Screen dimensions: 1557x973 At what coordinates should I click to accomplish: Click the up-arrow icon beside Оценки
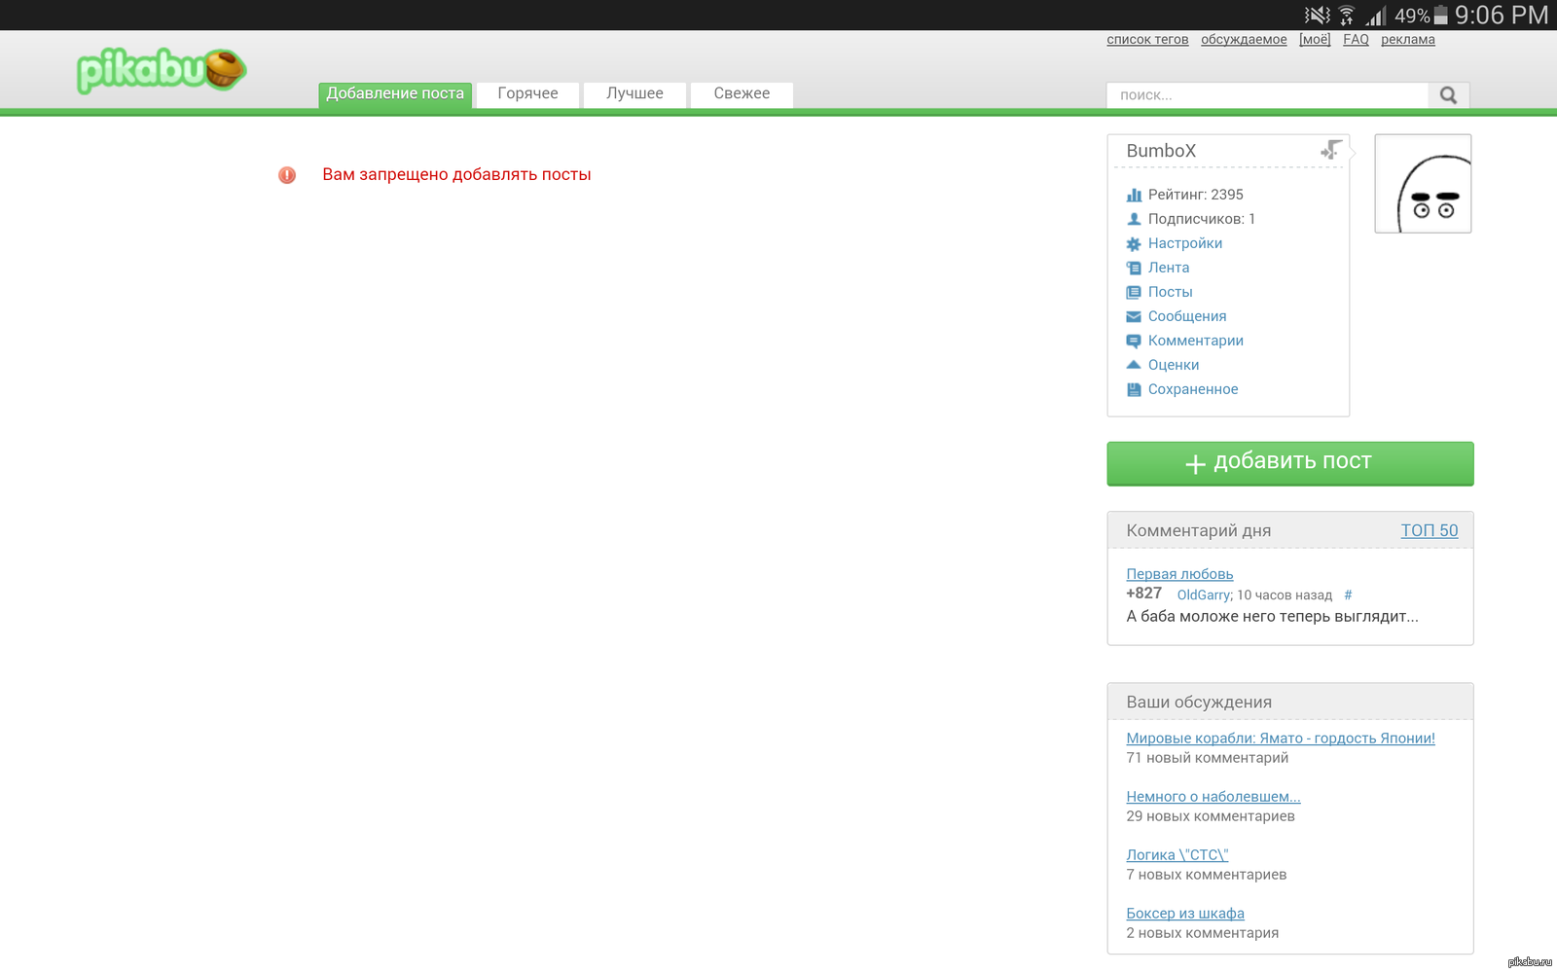point(1134,365)
